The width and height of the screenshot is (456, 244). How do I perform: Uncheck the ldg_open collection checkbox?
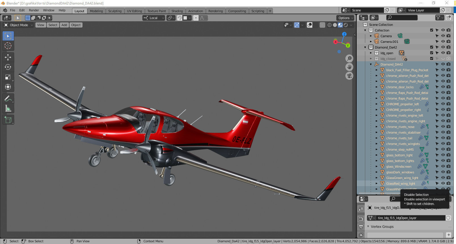432,53
